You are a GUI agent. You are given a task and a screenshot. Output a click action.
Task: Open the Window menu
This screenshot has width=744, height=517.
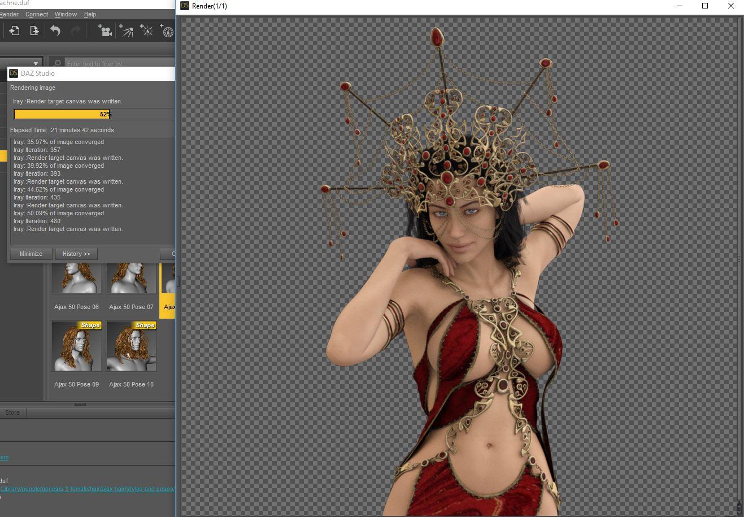(x=66, y=14)
